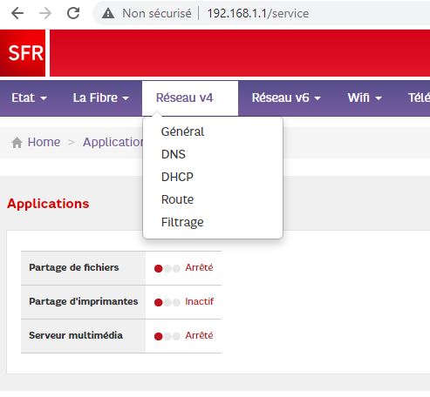
Task: Choose Filtrage from the menu
Action: click(182, 222)
